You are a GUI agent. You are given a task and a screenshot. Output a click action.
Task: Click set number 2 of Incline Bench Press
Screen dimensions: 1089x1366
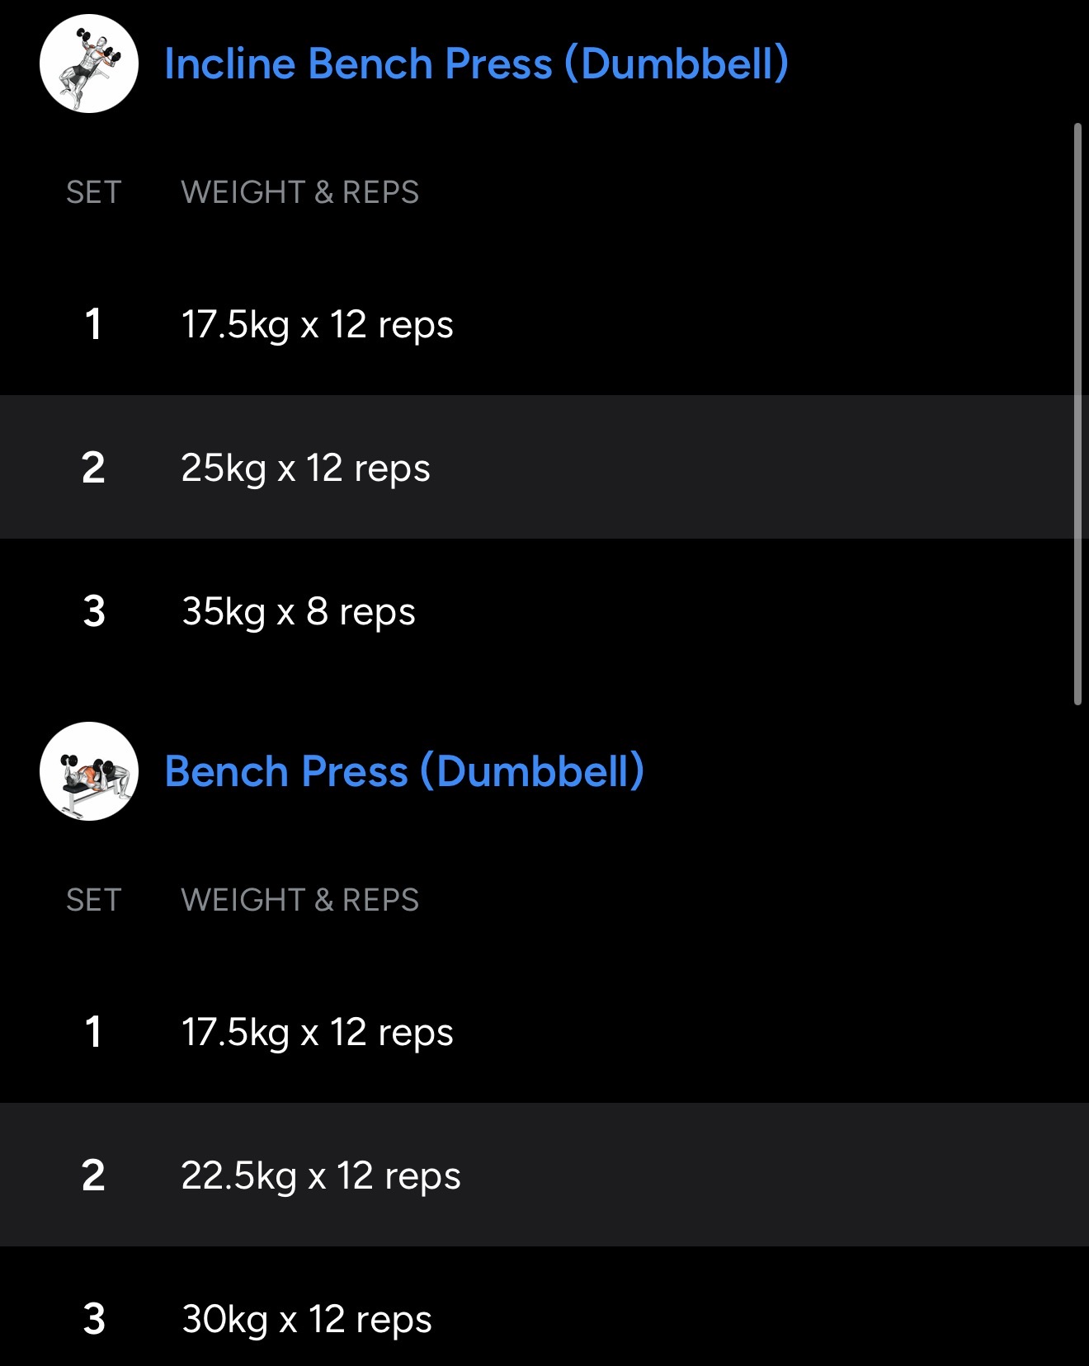(93, 468)
